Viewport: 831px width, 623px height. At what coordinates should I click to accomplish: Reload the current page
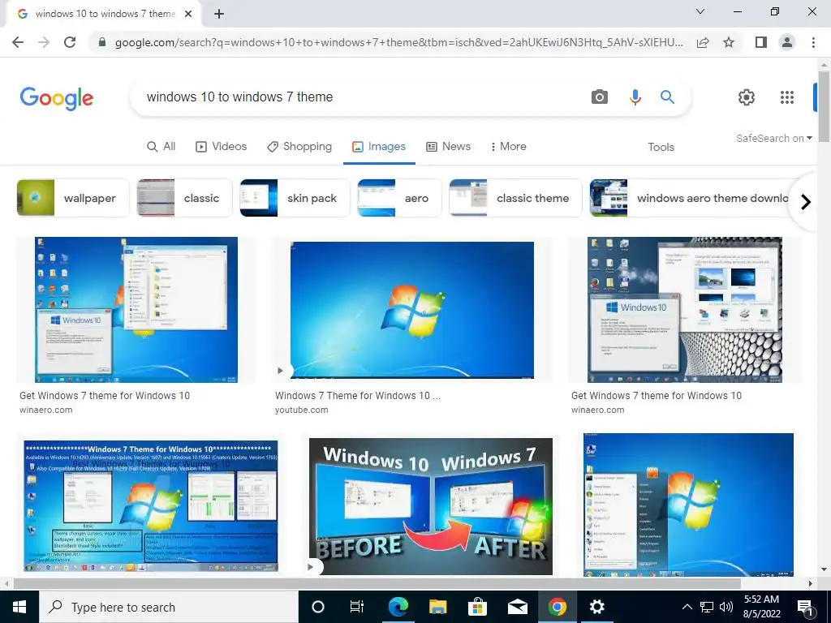click(x=70, y=42)
